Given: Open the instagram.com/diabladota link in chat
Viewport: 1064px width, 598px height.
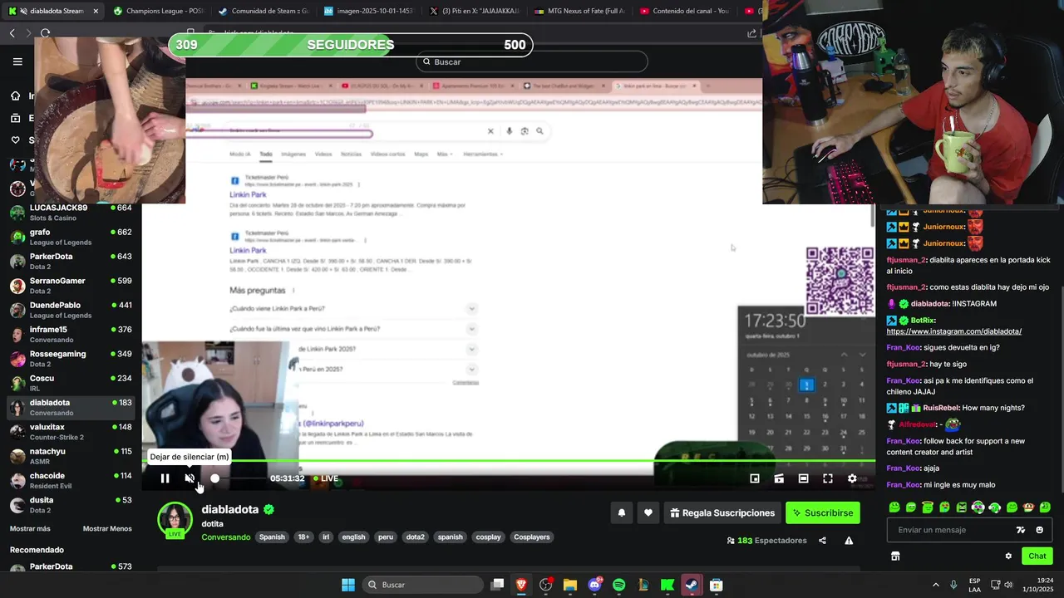Looking at the screenshot, I should (953, 331).
